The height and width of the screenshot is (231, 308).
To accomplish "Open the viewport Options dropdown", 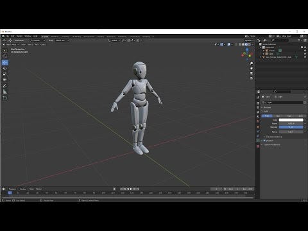I will [x=249, y=40].
